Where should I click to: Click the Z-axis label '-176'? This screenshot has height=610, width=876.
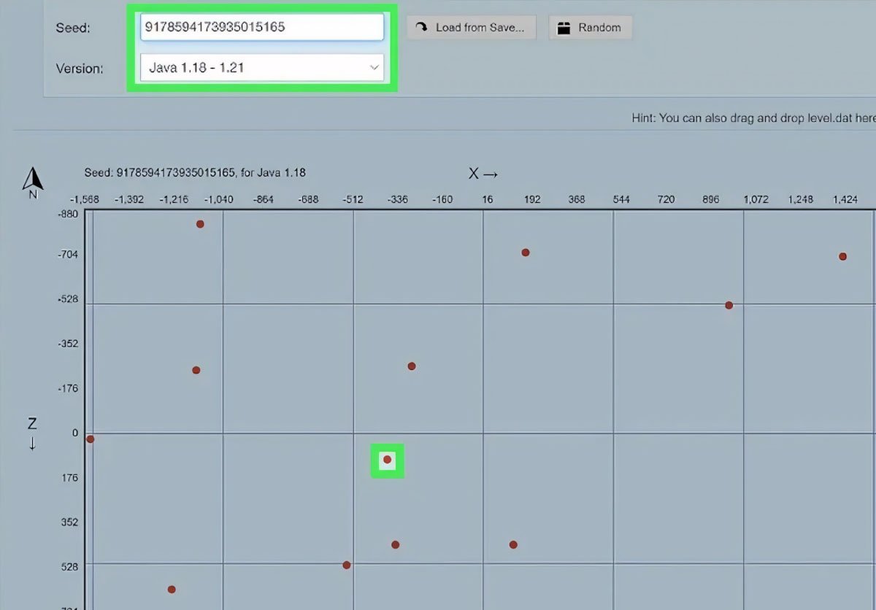pyautogui.click(x=67, y=388)
